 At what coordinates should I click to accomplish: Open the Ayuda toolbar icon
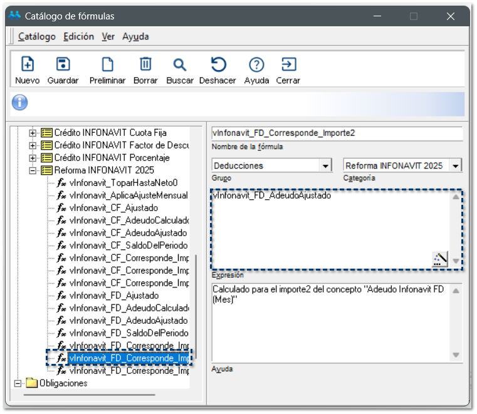pos(256,65)
